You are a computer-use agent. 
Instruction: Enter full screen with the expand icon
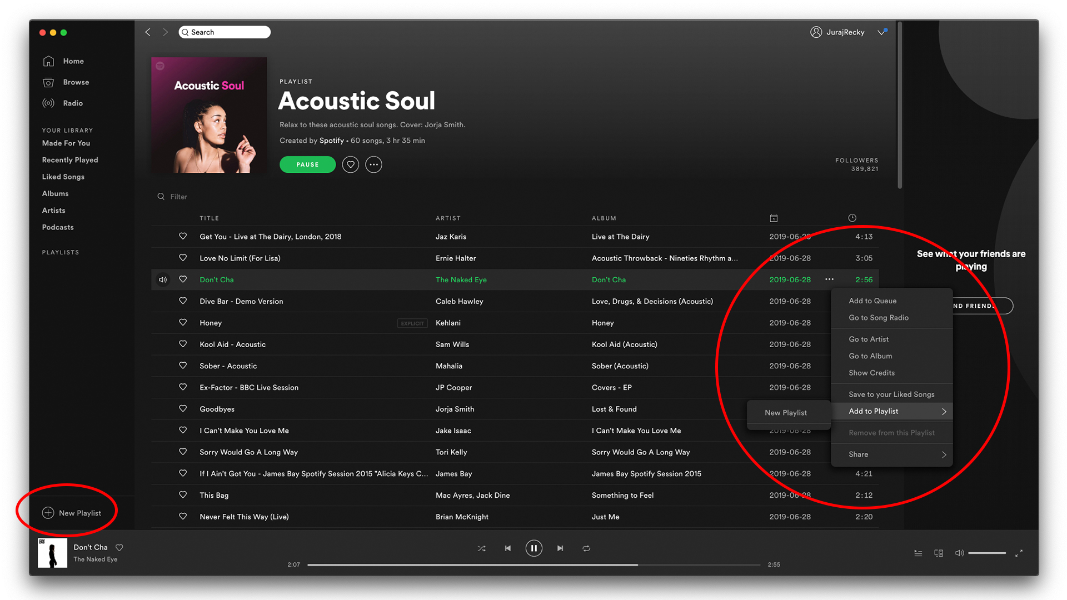[x=1019, y=553]
